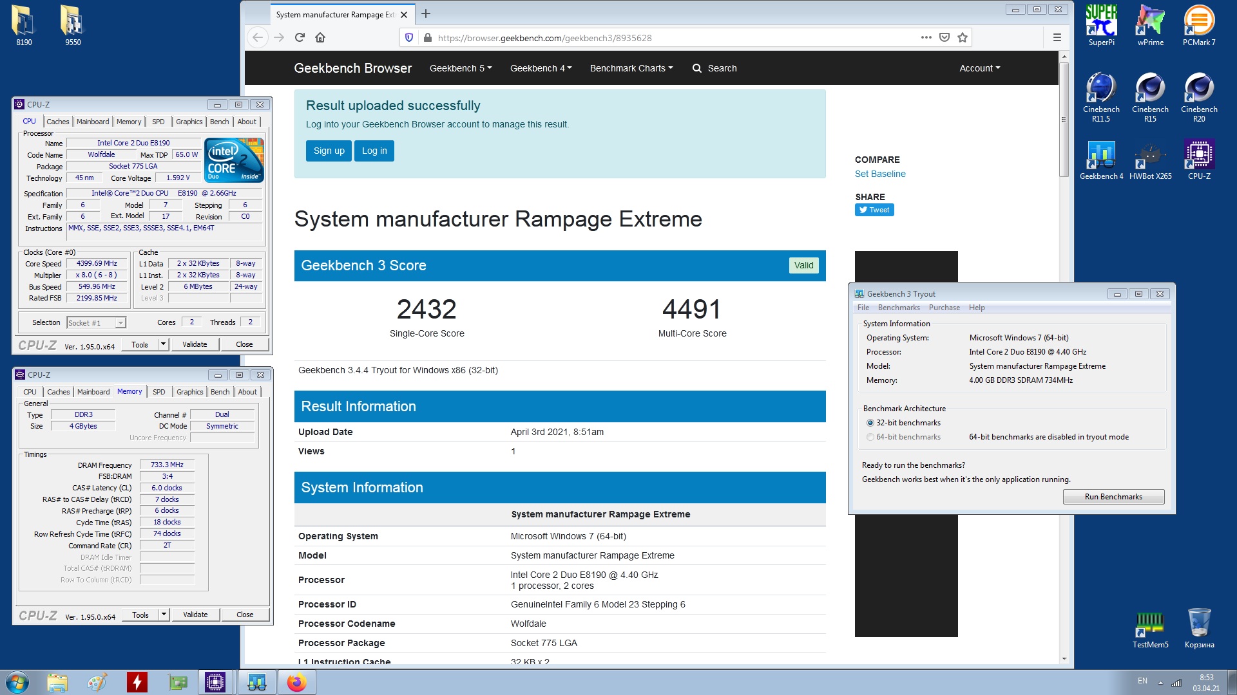Screen dimensions: 1237x695
Task: Open the page actions three-dot menu
Action: point(926,37)
